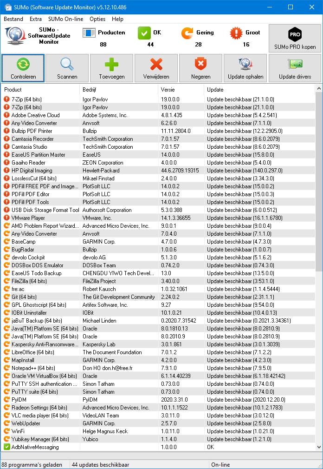
Task: Click minor-update icon beside WinFi
Action: coord(6,431)
